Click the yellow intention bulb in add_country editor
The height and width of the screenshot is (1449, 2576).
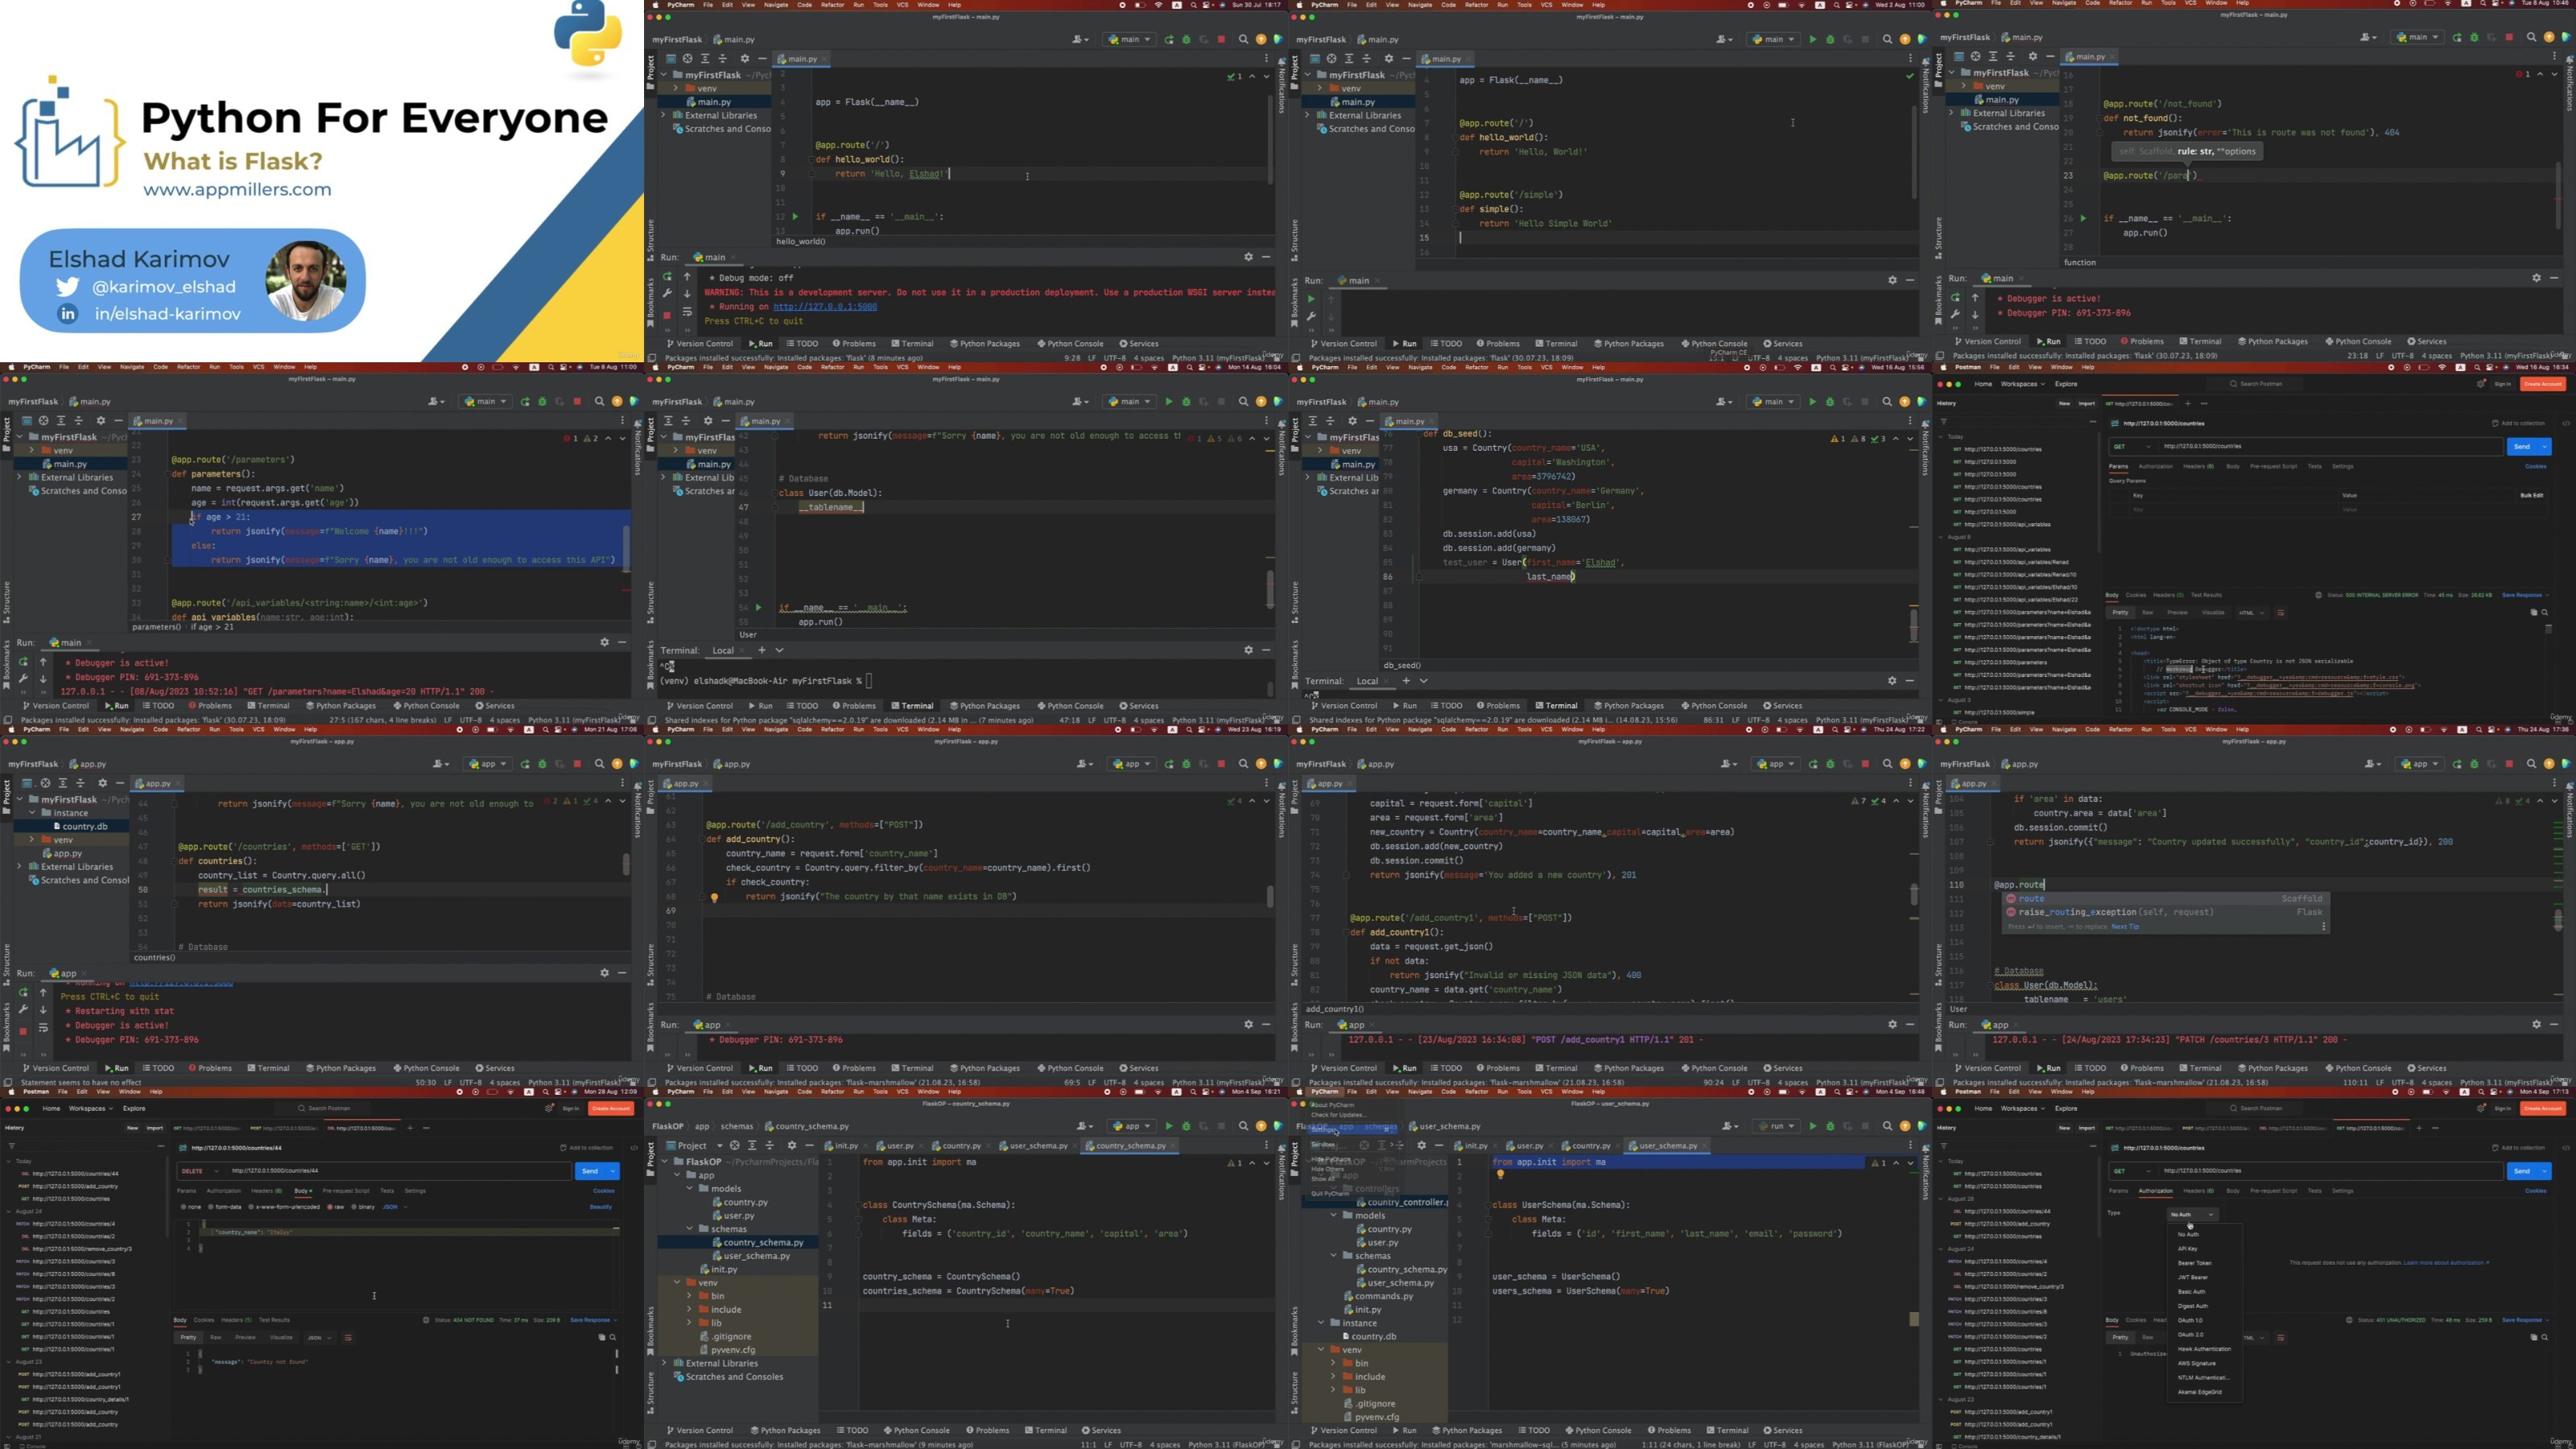coord(714,897)
